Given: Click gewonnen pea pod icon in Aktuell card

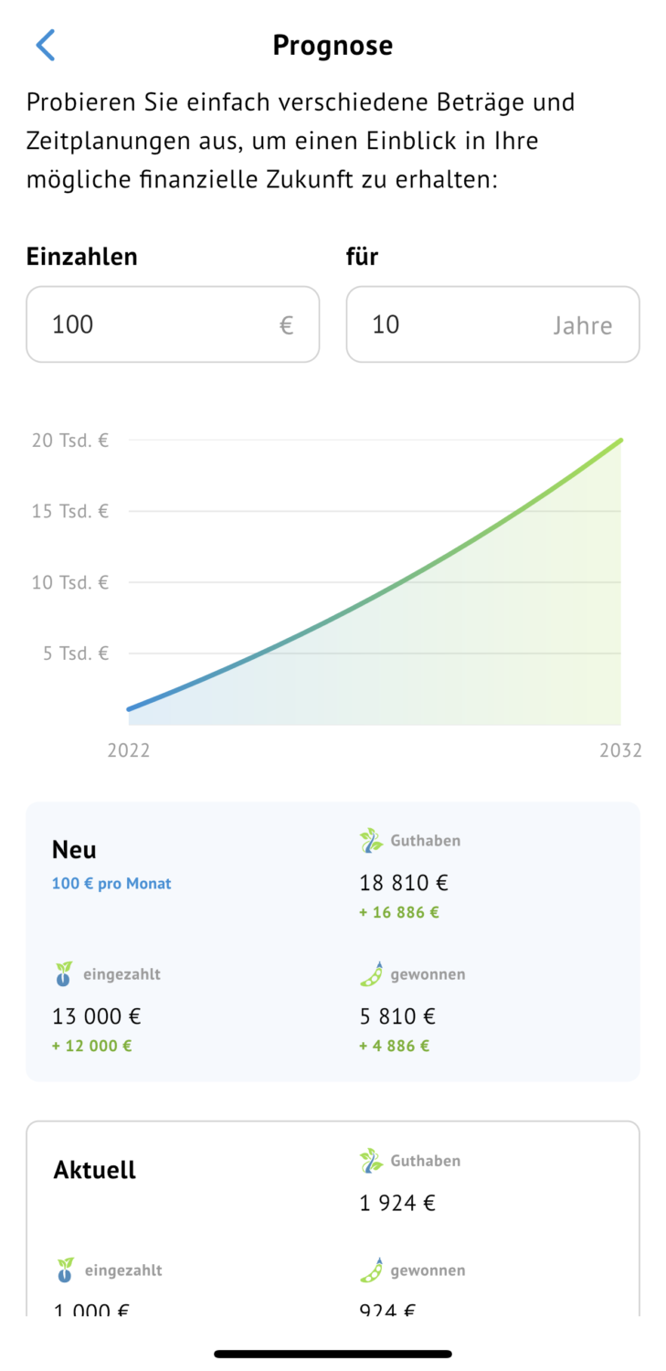Looking at the screenshot, I should tap(371, 1270).
